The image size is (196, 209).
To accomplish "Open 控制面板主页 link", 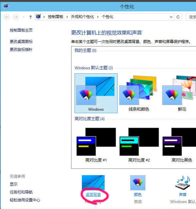I will [21, 30].
